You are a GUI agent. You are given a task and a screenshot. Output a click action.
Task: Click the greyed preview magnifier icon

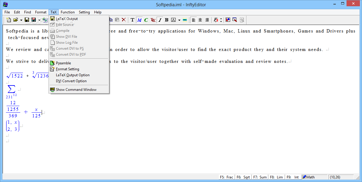click(x=242, y=20)
